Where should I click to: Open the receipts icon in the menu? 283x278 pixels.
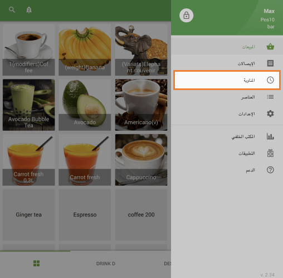(x=270, y=63)
